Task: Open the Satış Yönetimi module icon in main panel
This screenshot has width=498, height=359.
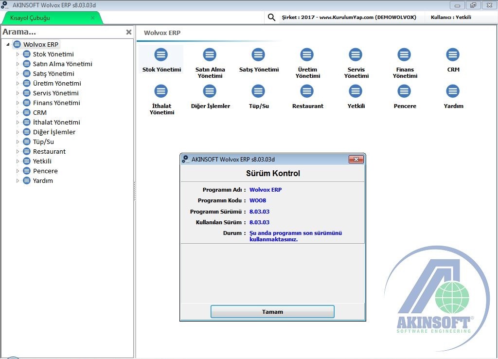Action: tap(258, 54)
